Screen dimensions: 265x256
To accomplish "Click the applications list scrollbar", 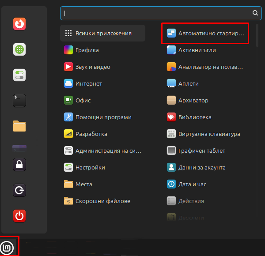I will pos(257,35).
